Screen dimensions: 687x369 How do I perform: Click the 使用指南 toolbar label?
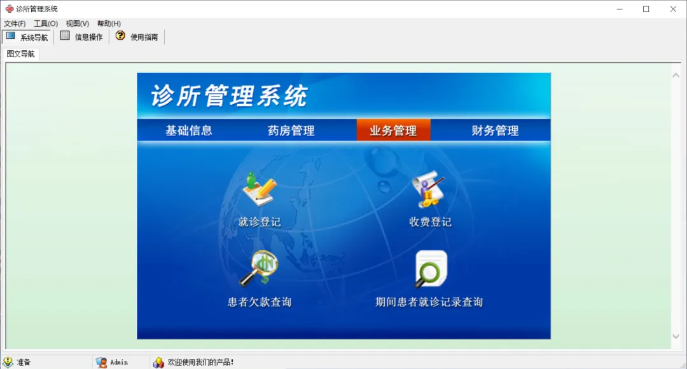click(144, 37)
